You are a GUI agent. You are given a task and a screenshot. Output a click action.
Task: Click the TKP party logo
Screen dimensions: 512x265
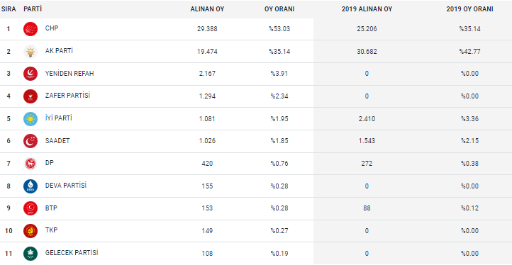[x=30, y=231]
